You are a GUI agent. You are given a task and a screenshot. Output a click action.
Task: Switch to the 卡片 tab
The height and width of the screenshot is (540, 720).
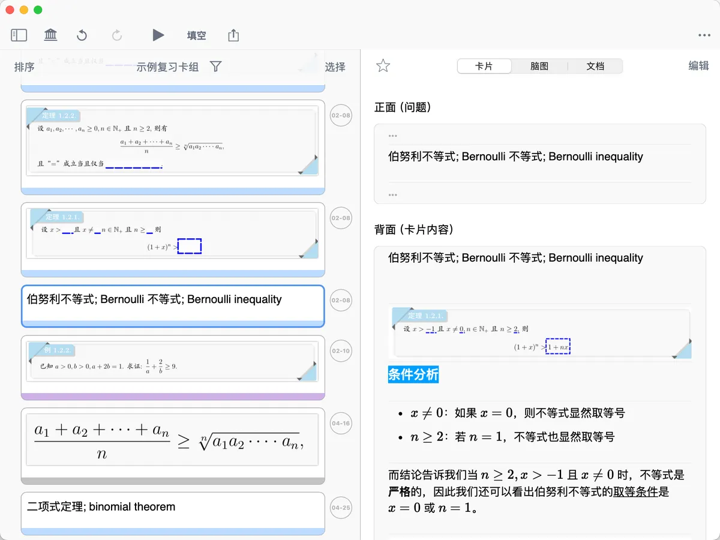(x=484, y=66)
